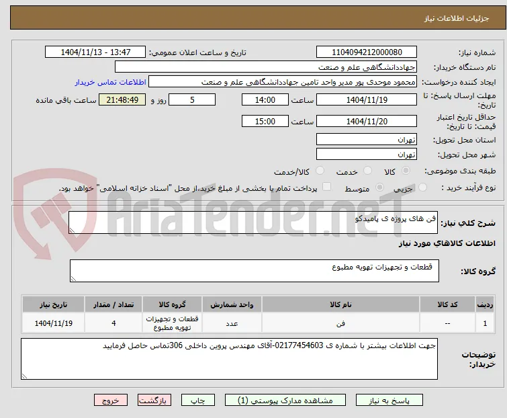Click the کد کالا column header
The height and width of the screenshot is (418, 507).
click(x=447, y=304)
